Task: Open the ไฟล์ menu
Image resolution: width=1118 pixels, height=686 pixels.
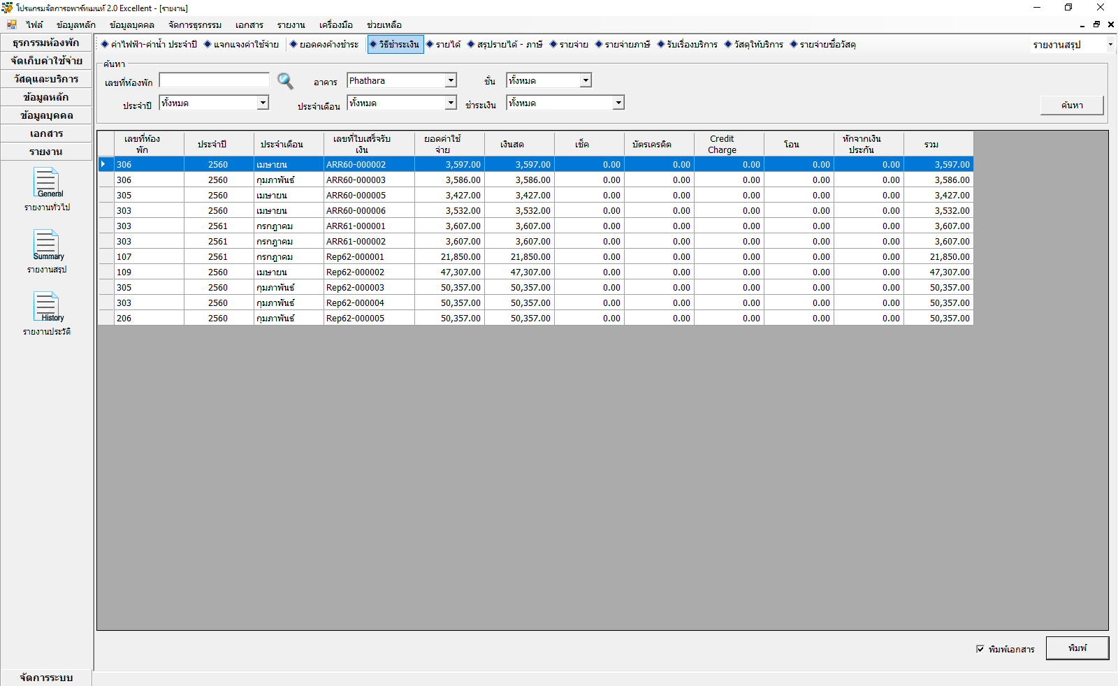Action: (34, 25)
